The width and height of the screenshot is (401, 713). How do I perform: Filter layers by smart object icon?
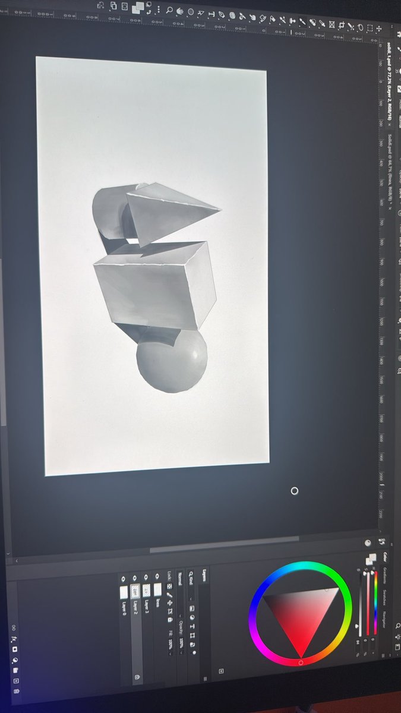click(x=193, y=643)
